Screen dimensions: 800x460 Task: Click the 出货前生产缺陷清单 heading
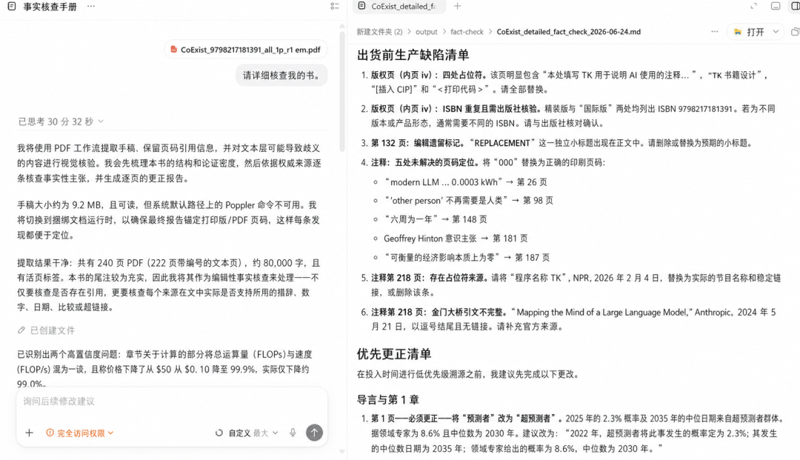(413, 55)
